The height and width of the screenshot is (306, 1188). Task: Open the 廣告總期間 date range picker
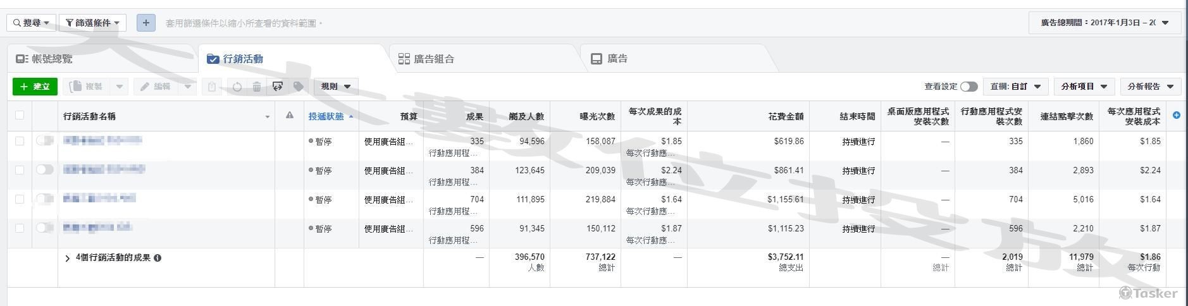(1104, 23)
